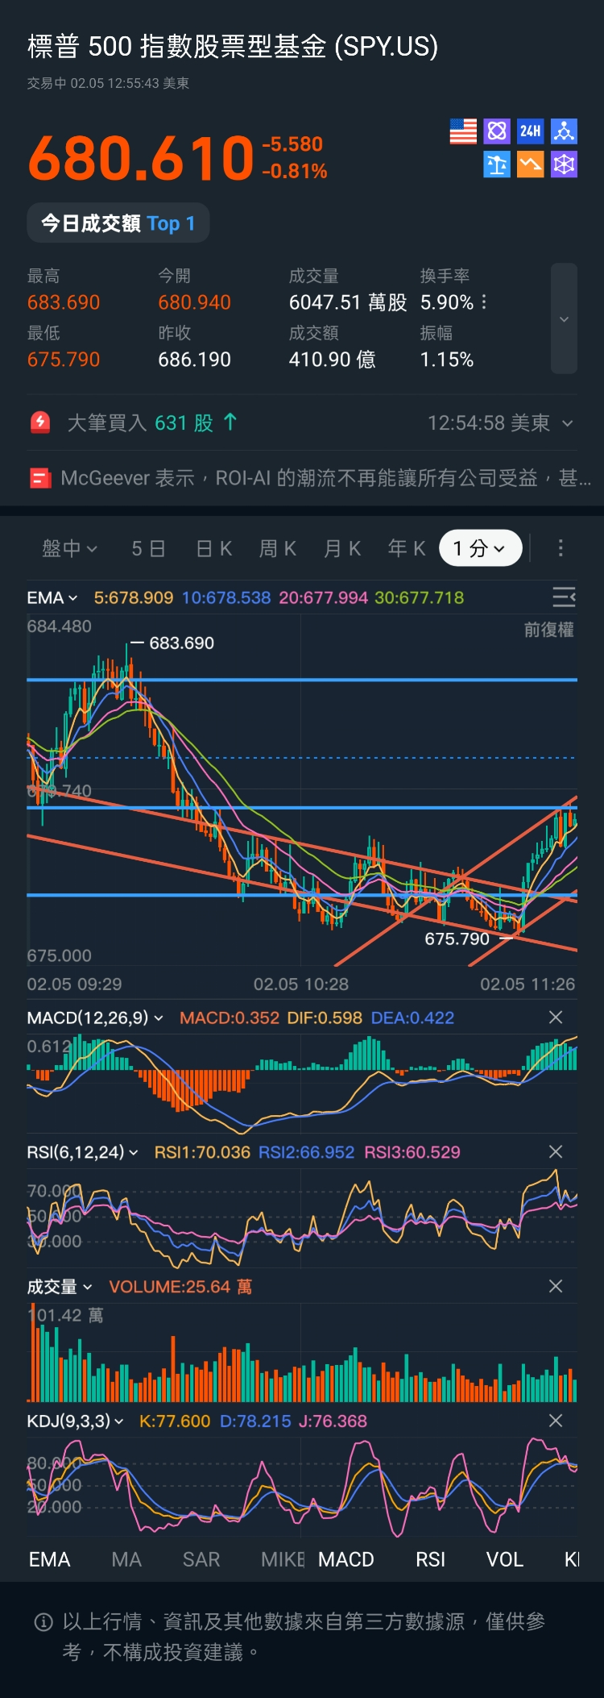Open the 成交量 indicator dropdown
Image resolution: width=604 pixels, height=1698 pixels.
coord(60,1287)
